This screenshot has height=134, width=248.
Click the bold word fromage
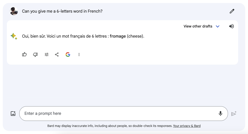pyautogui.click(x=118, y=36)
